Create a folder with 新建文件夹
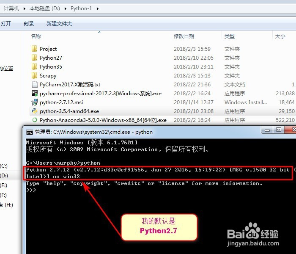The width and height of the screenshot is (296, 254). click(x=59, y=23)
